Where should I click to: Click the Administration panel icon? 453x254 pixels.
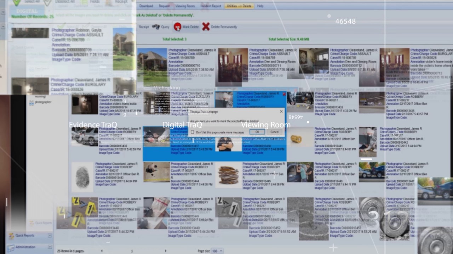pos(11,247)
